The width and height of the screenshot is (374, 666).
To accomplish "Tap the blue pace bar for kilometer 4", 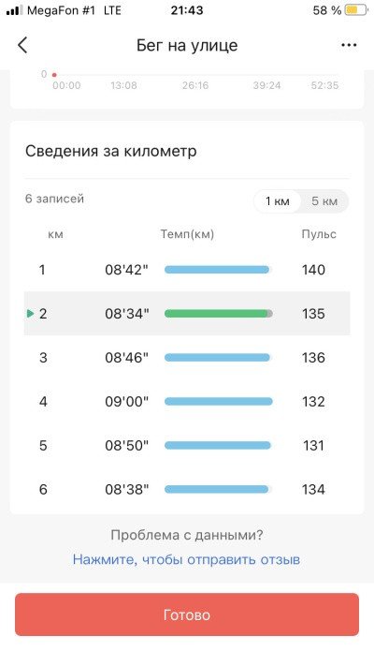I will click(x=218, y=402).
